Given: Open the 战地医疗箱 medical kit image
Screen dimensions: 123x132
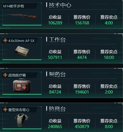Looking at the screenshot, I should 22,86.
